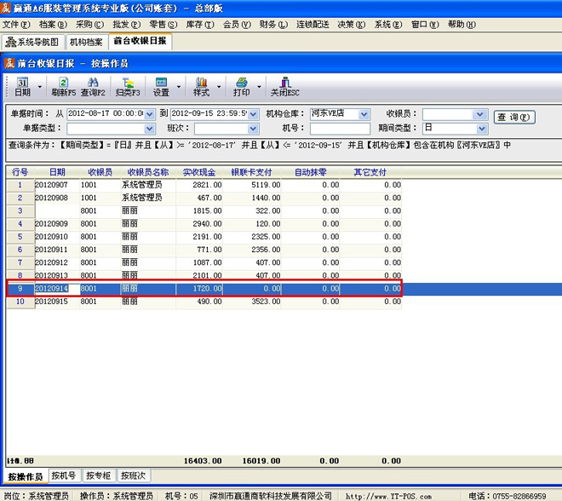Click the 查询F2 binoculars icon
This screenshot has height=501, width=562.
(93, 87)
